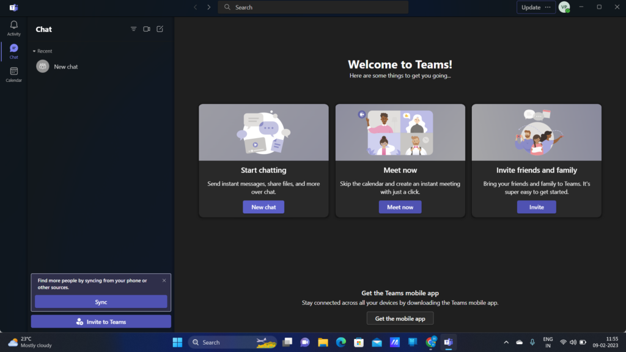
Task: Launch Microsoft Edge from taskbar
Action: tap(341, 342)
